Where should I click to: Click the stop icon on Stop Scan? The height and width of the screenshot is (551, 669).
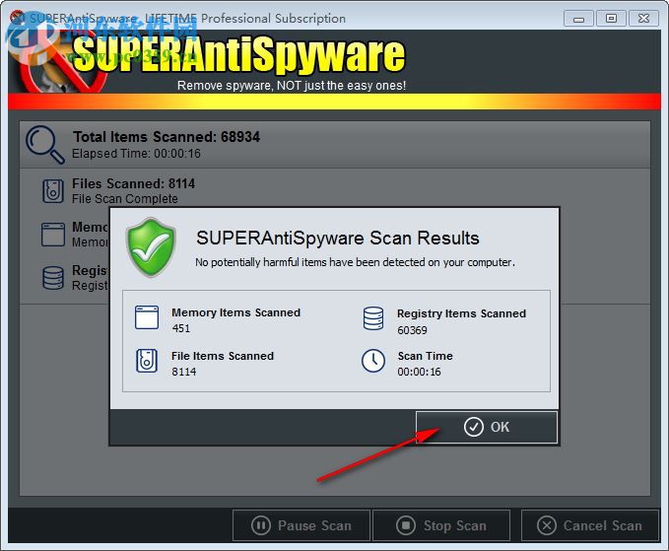tap(405, 525)
